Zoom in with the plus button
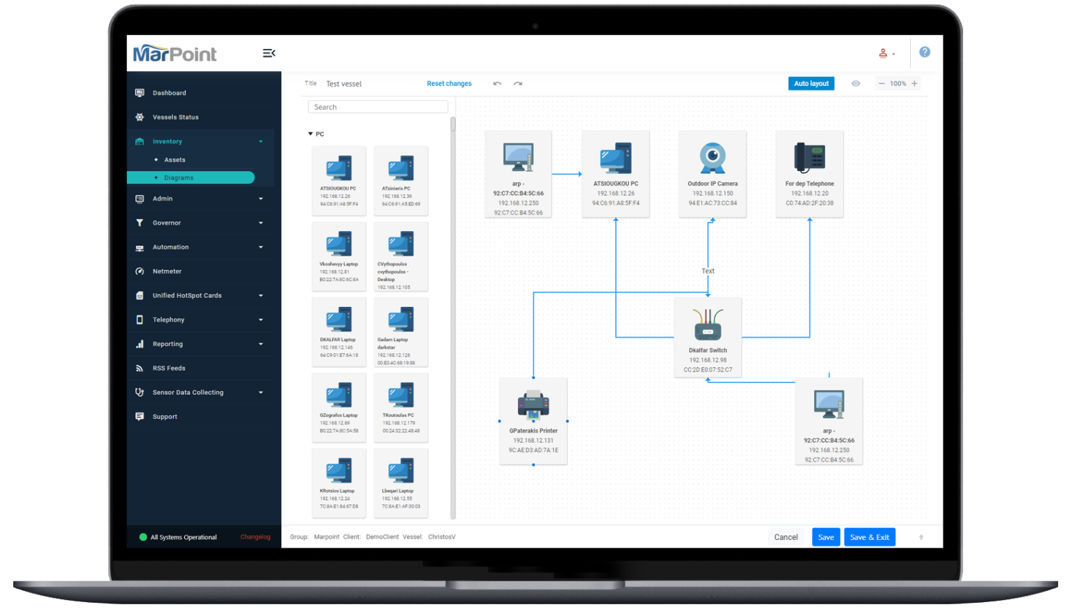The height and width of the screenshot is (614, 1072). (x=914, y=84)
